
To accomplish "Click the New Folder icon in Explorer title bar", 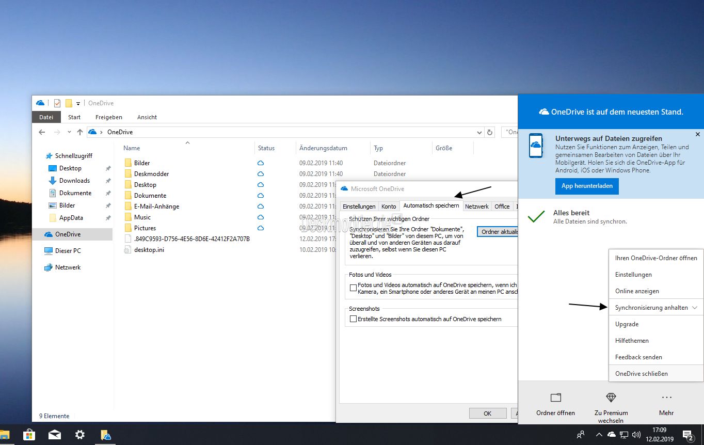I will [x=68, y=103].
